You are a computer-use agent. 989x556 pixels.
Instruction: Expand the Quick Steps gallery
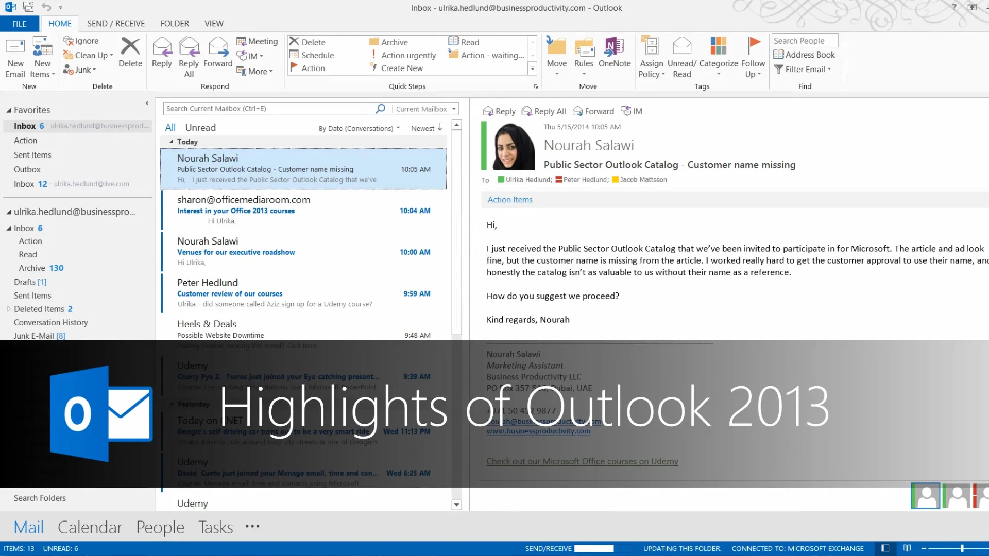[x=533, y=68]
